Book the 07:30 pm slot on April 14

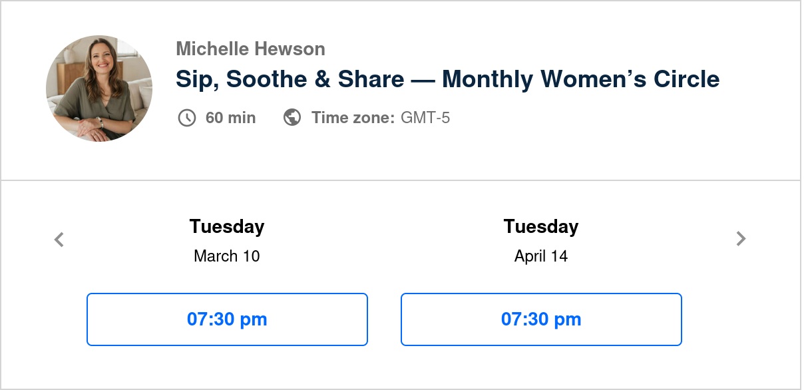point(541,319)
